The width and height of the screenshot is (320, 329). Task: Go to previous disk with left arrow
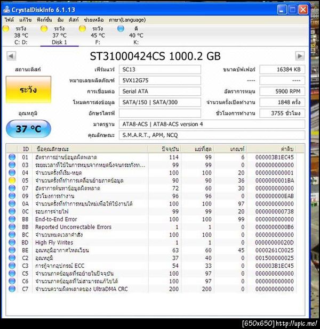11,56
